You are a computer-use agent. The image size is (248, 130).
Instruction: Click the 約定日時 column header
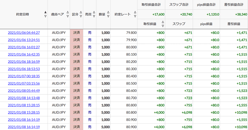click(x=22, y=14)
